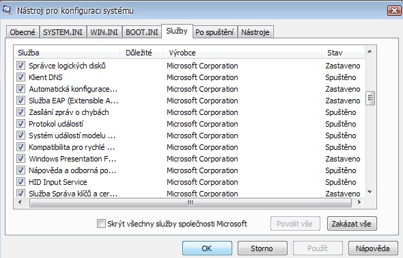This screenshot has height=258, width=403.
Task: Uncheck the Klient DNS service checkbox
Action: click(20, 77)
